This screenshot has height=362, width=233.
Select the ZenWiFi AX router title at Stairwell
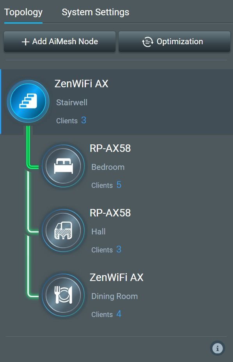click(x=81, y=84)
